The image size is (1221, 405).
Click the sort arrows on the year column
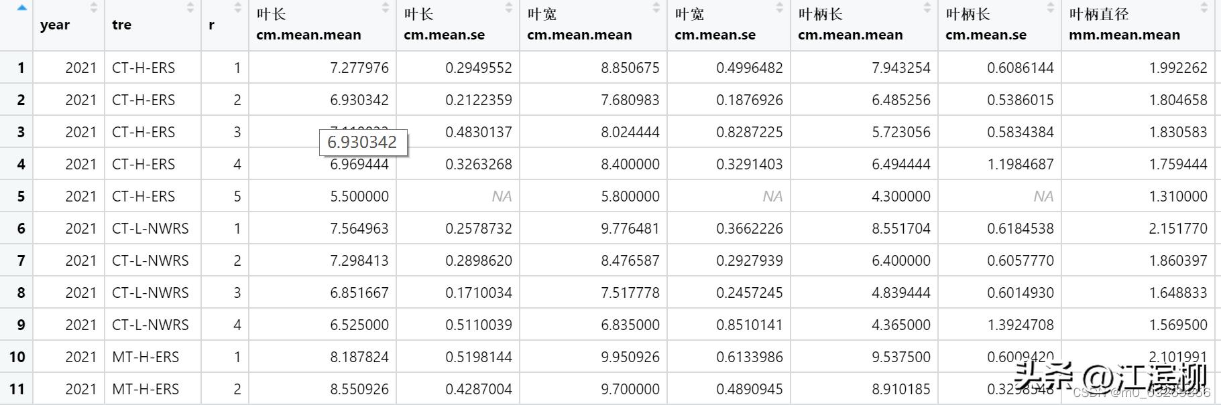(x=93, y=8)
